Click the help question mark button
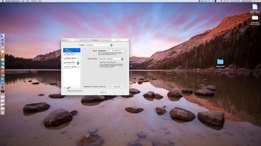 pos(125,86)
